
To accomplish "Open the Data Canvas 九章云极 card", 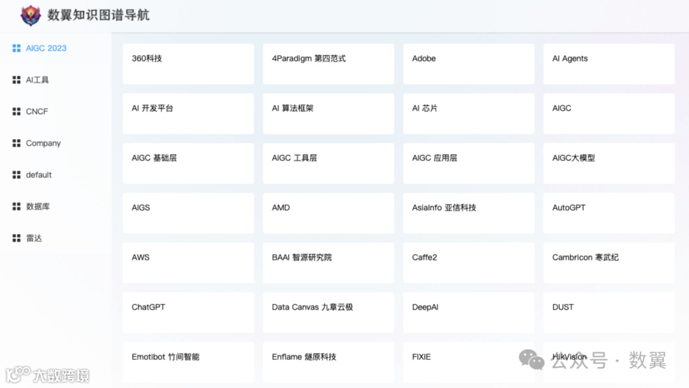I will click(329, 312).
